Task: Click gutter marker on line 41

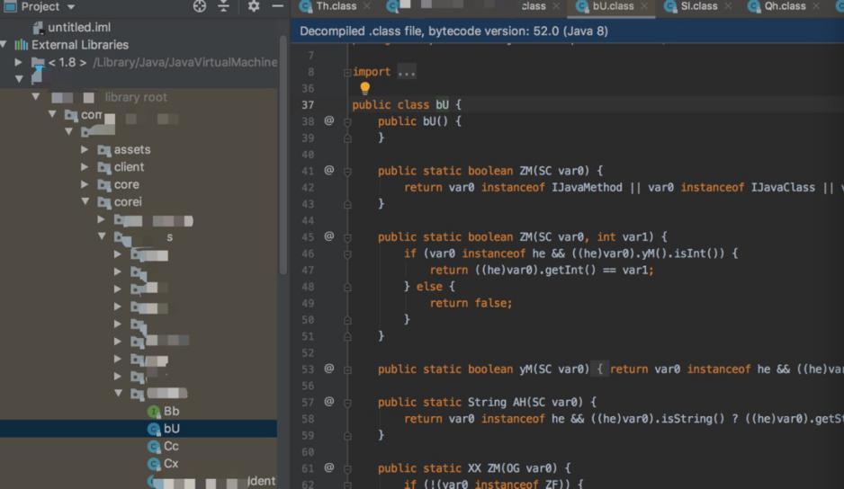Action: [x=329, y=171]
